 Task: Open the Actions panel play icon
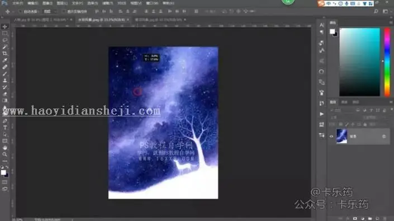click(x=321, y=114)
